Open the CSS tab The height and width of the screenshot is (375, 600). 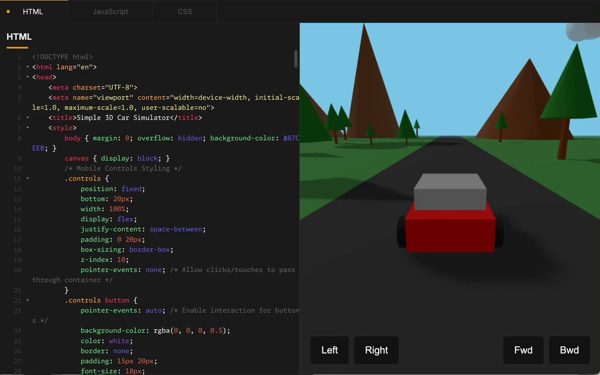pyautogui.click(x=184, y=12)
